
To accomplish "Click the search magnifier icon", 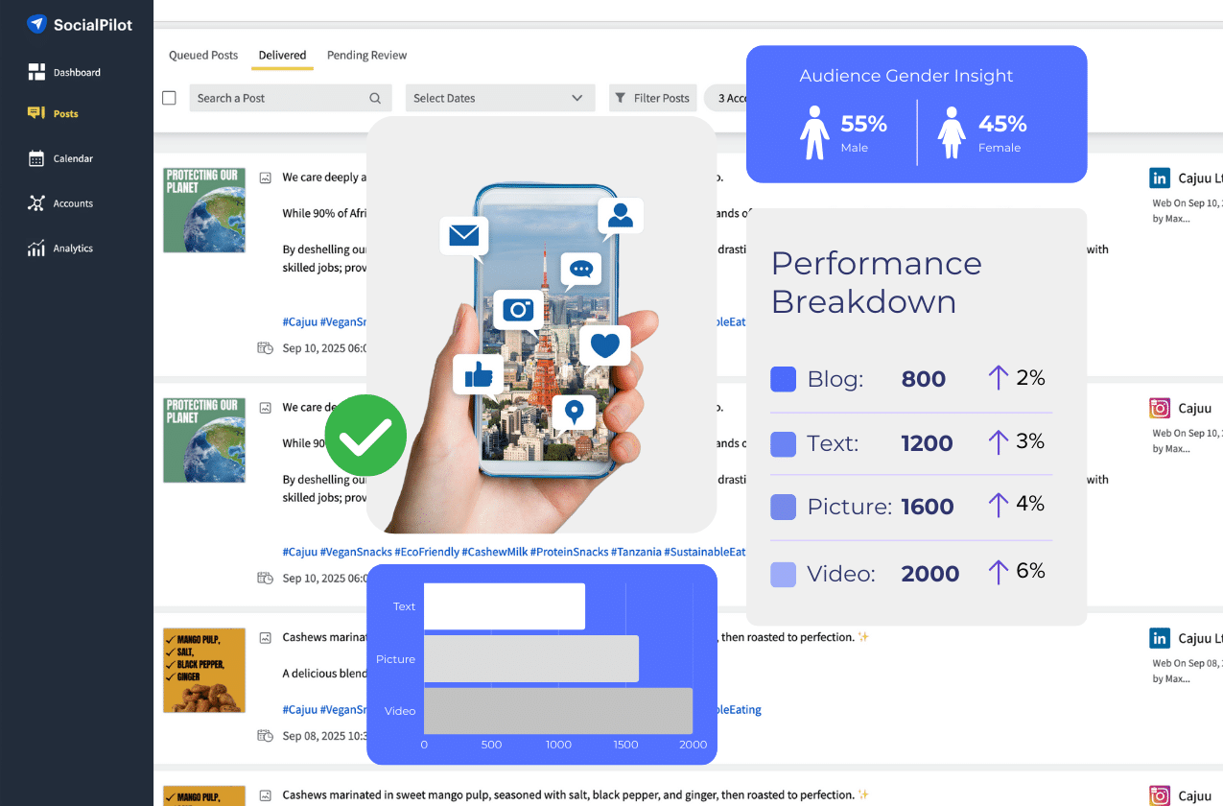I will 375,98.
